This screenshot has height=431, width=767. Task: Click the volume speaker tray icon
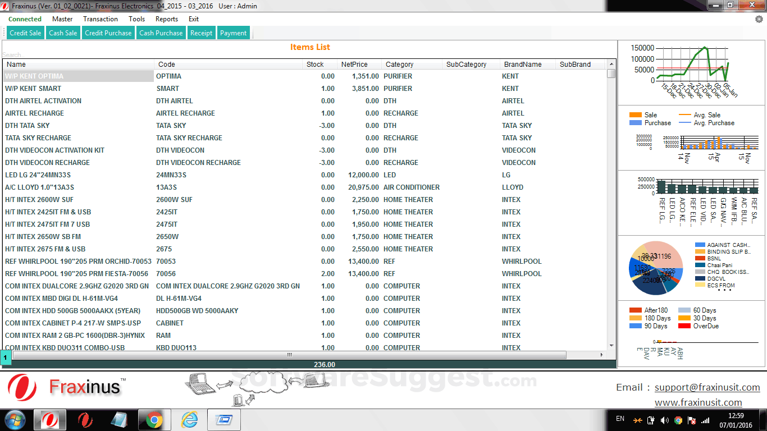coord(665,420)
